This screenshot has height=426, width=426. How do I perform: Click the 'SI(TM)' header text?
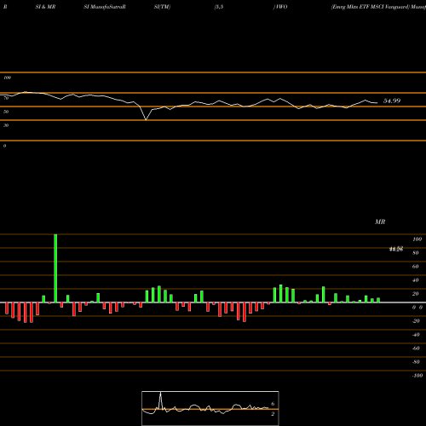tap(162, 7)
